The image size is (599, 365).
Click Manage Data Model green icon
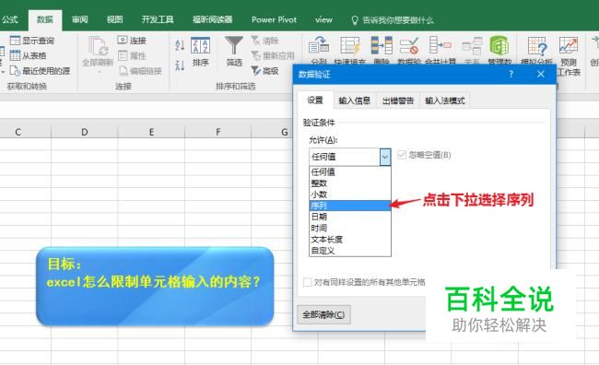(499, 45)
